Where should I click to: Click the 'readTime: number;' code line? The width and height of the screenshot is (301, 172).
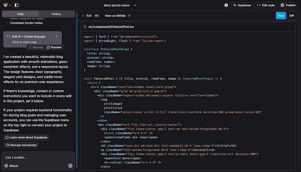click(x=101, y=62)
